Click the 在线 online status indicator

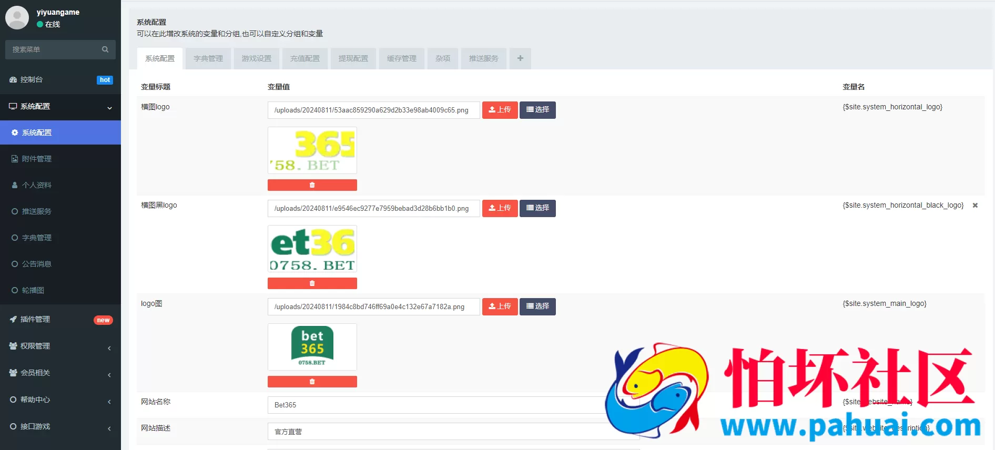pos(48,24)
